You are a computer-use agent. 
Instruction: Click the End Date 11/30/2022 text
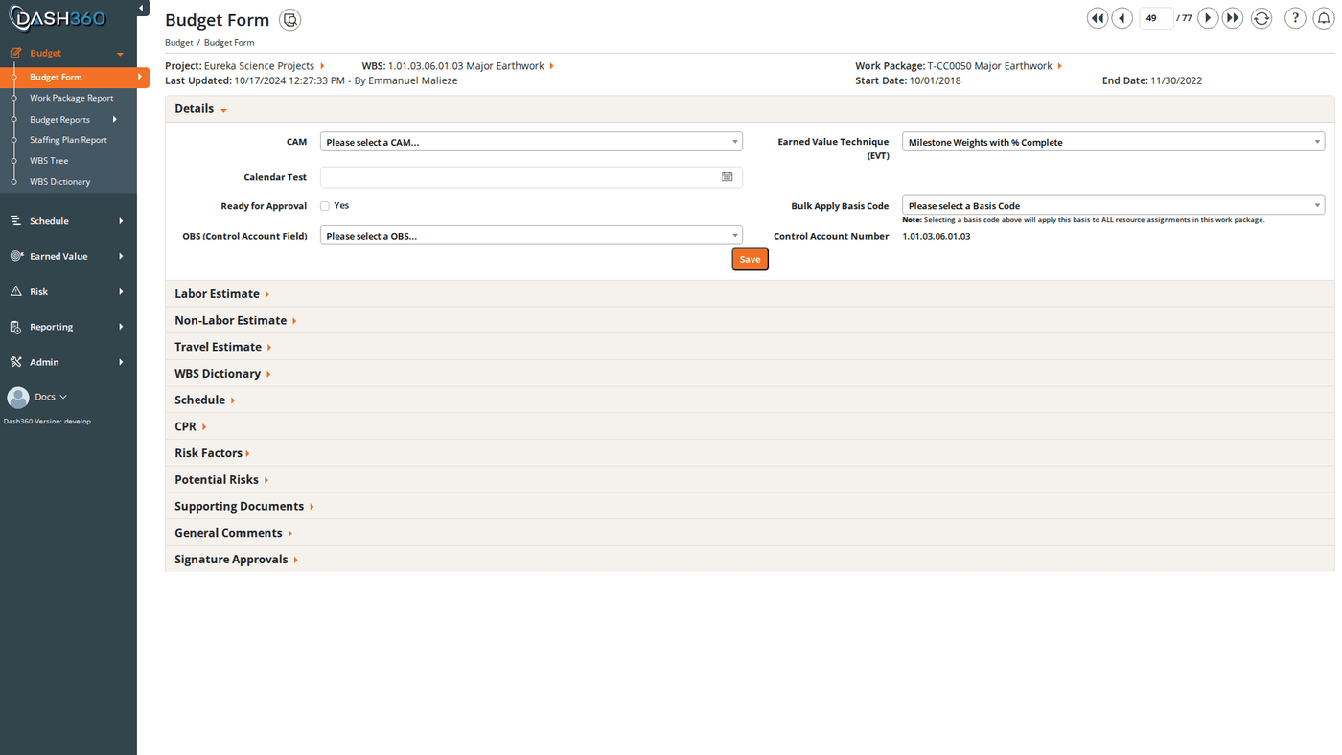pyautogui.click(x=1152, y=80)
